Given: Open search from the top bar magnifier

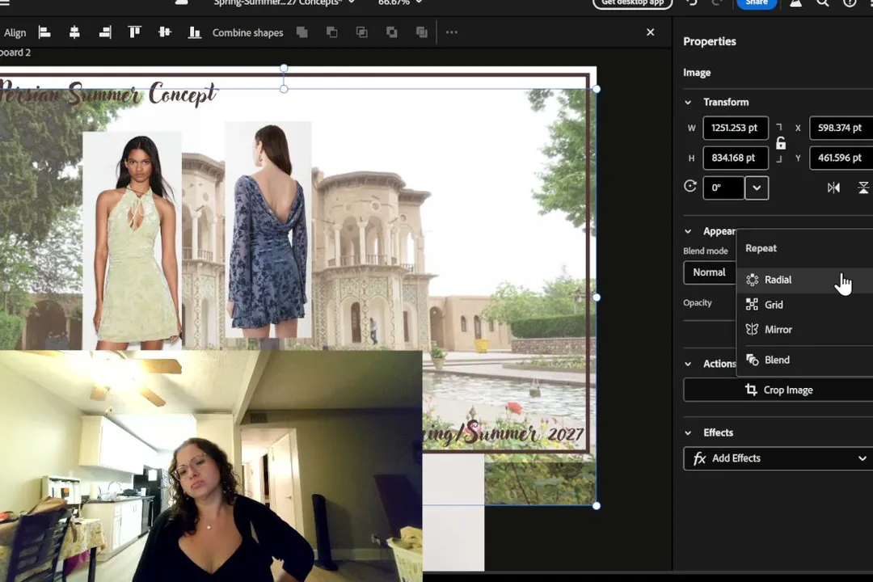Looking at the screenshot, I should [822, 2].
